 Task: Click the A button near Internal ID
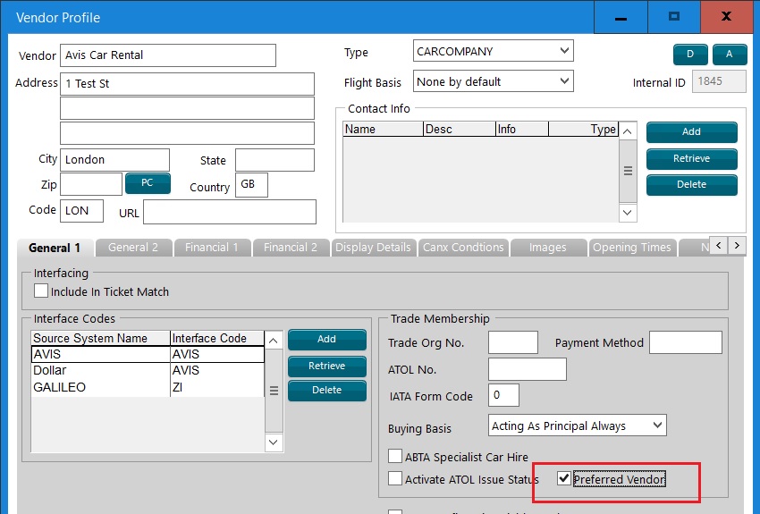pos(729,55)
